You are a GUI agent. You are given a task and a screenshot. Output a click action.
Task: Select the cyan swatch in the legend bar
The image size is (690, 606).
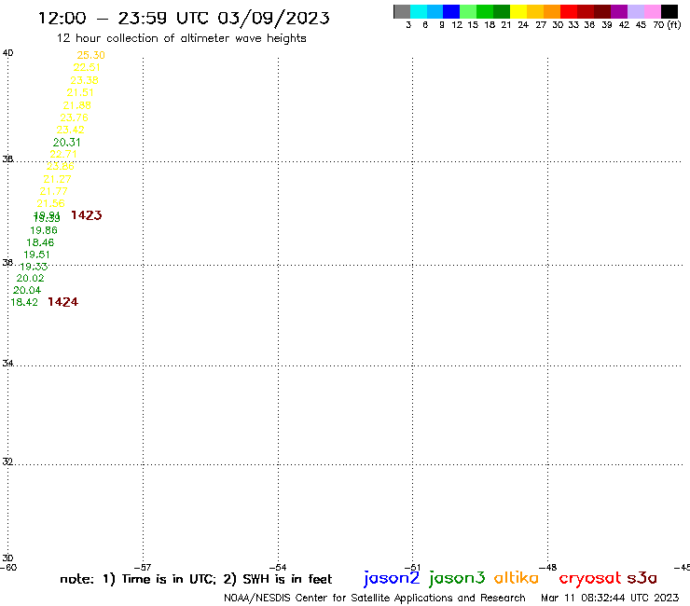419,11
